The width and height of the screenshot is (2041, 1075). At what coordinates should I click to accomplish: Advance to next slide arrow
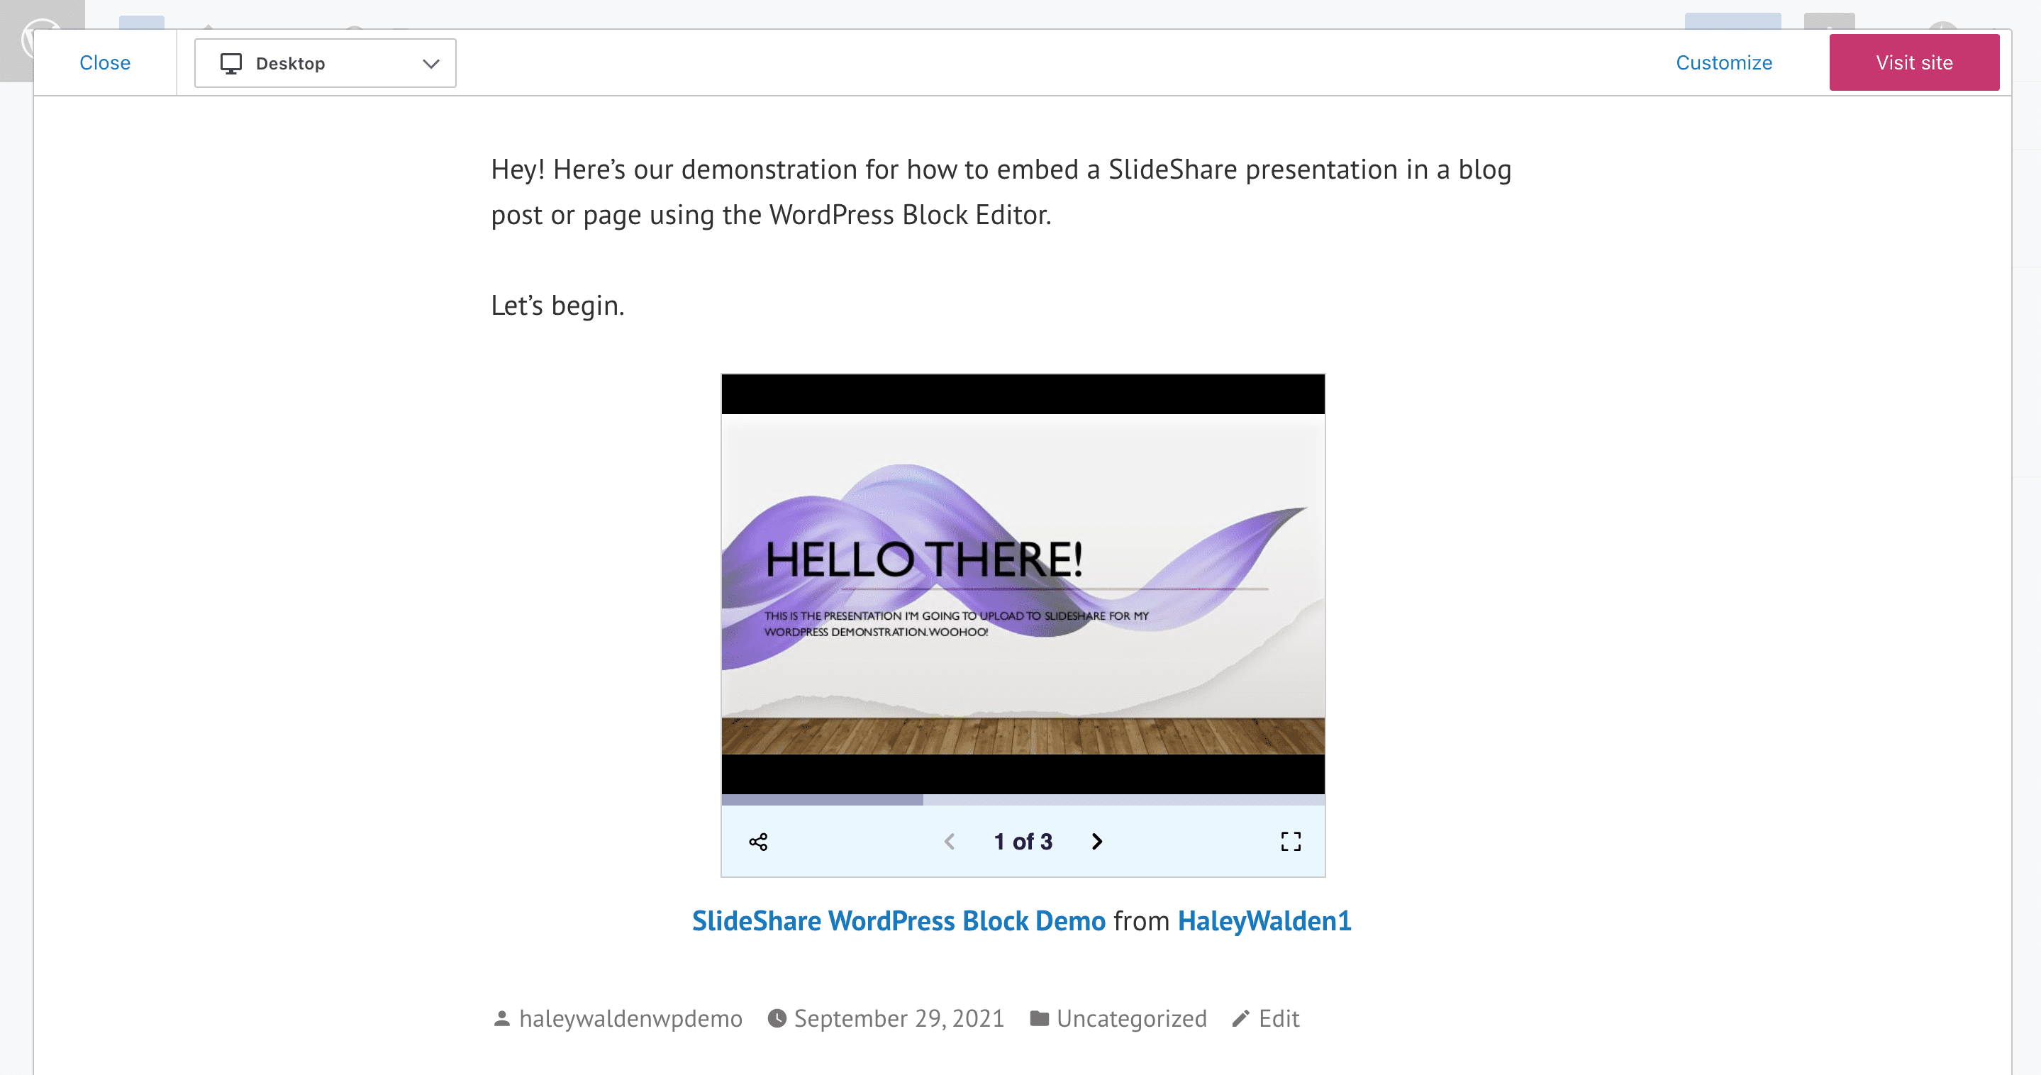click(1096, 841)
